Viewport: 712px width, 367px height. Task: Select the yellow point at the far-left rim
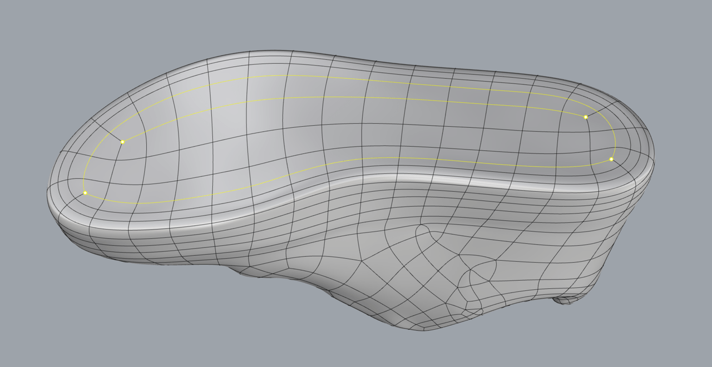tap(85, 193)
